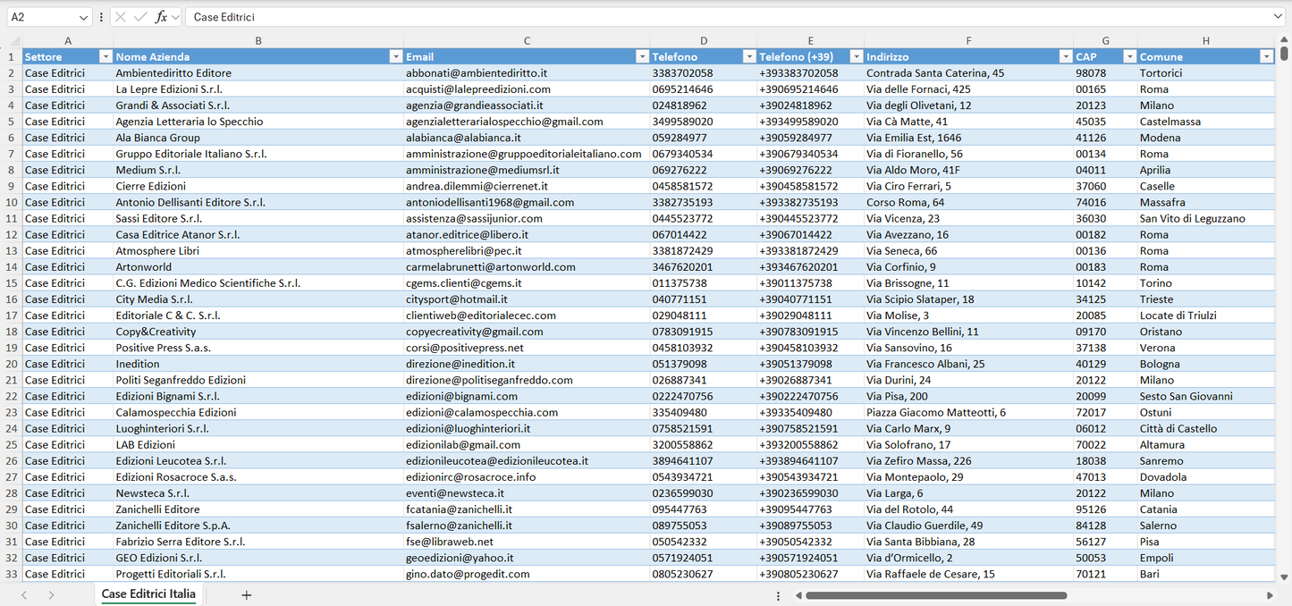Click cell Ala Bianca Group

[258, 138]
